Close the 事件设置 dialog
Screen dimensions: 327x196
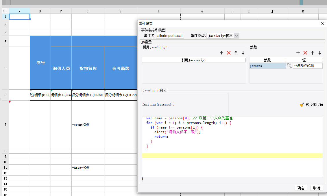click(x=322, y=24)
